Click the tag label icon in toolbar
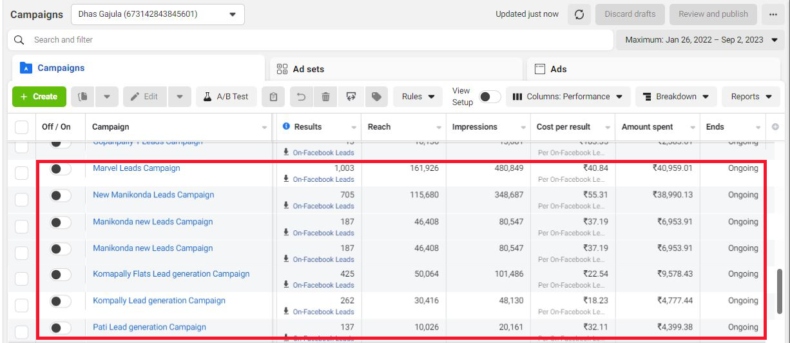 [x=376, y=97]
